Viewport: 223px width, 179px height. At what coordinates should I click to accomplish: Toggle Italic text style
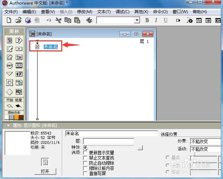(156, 20)
